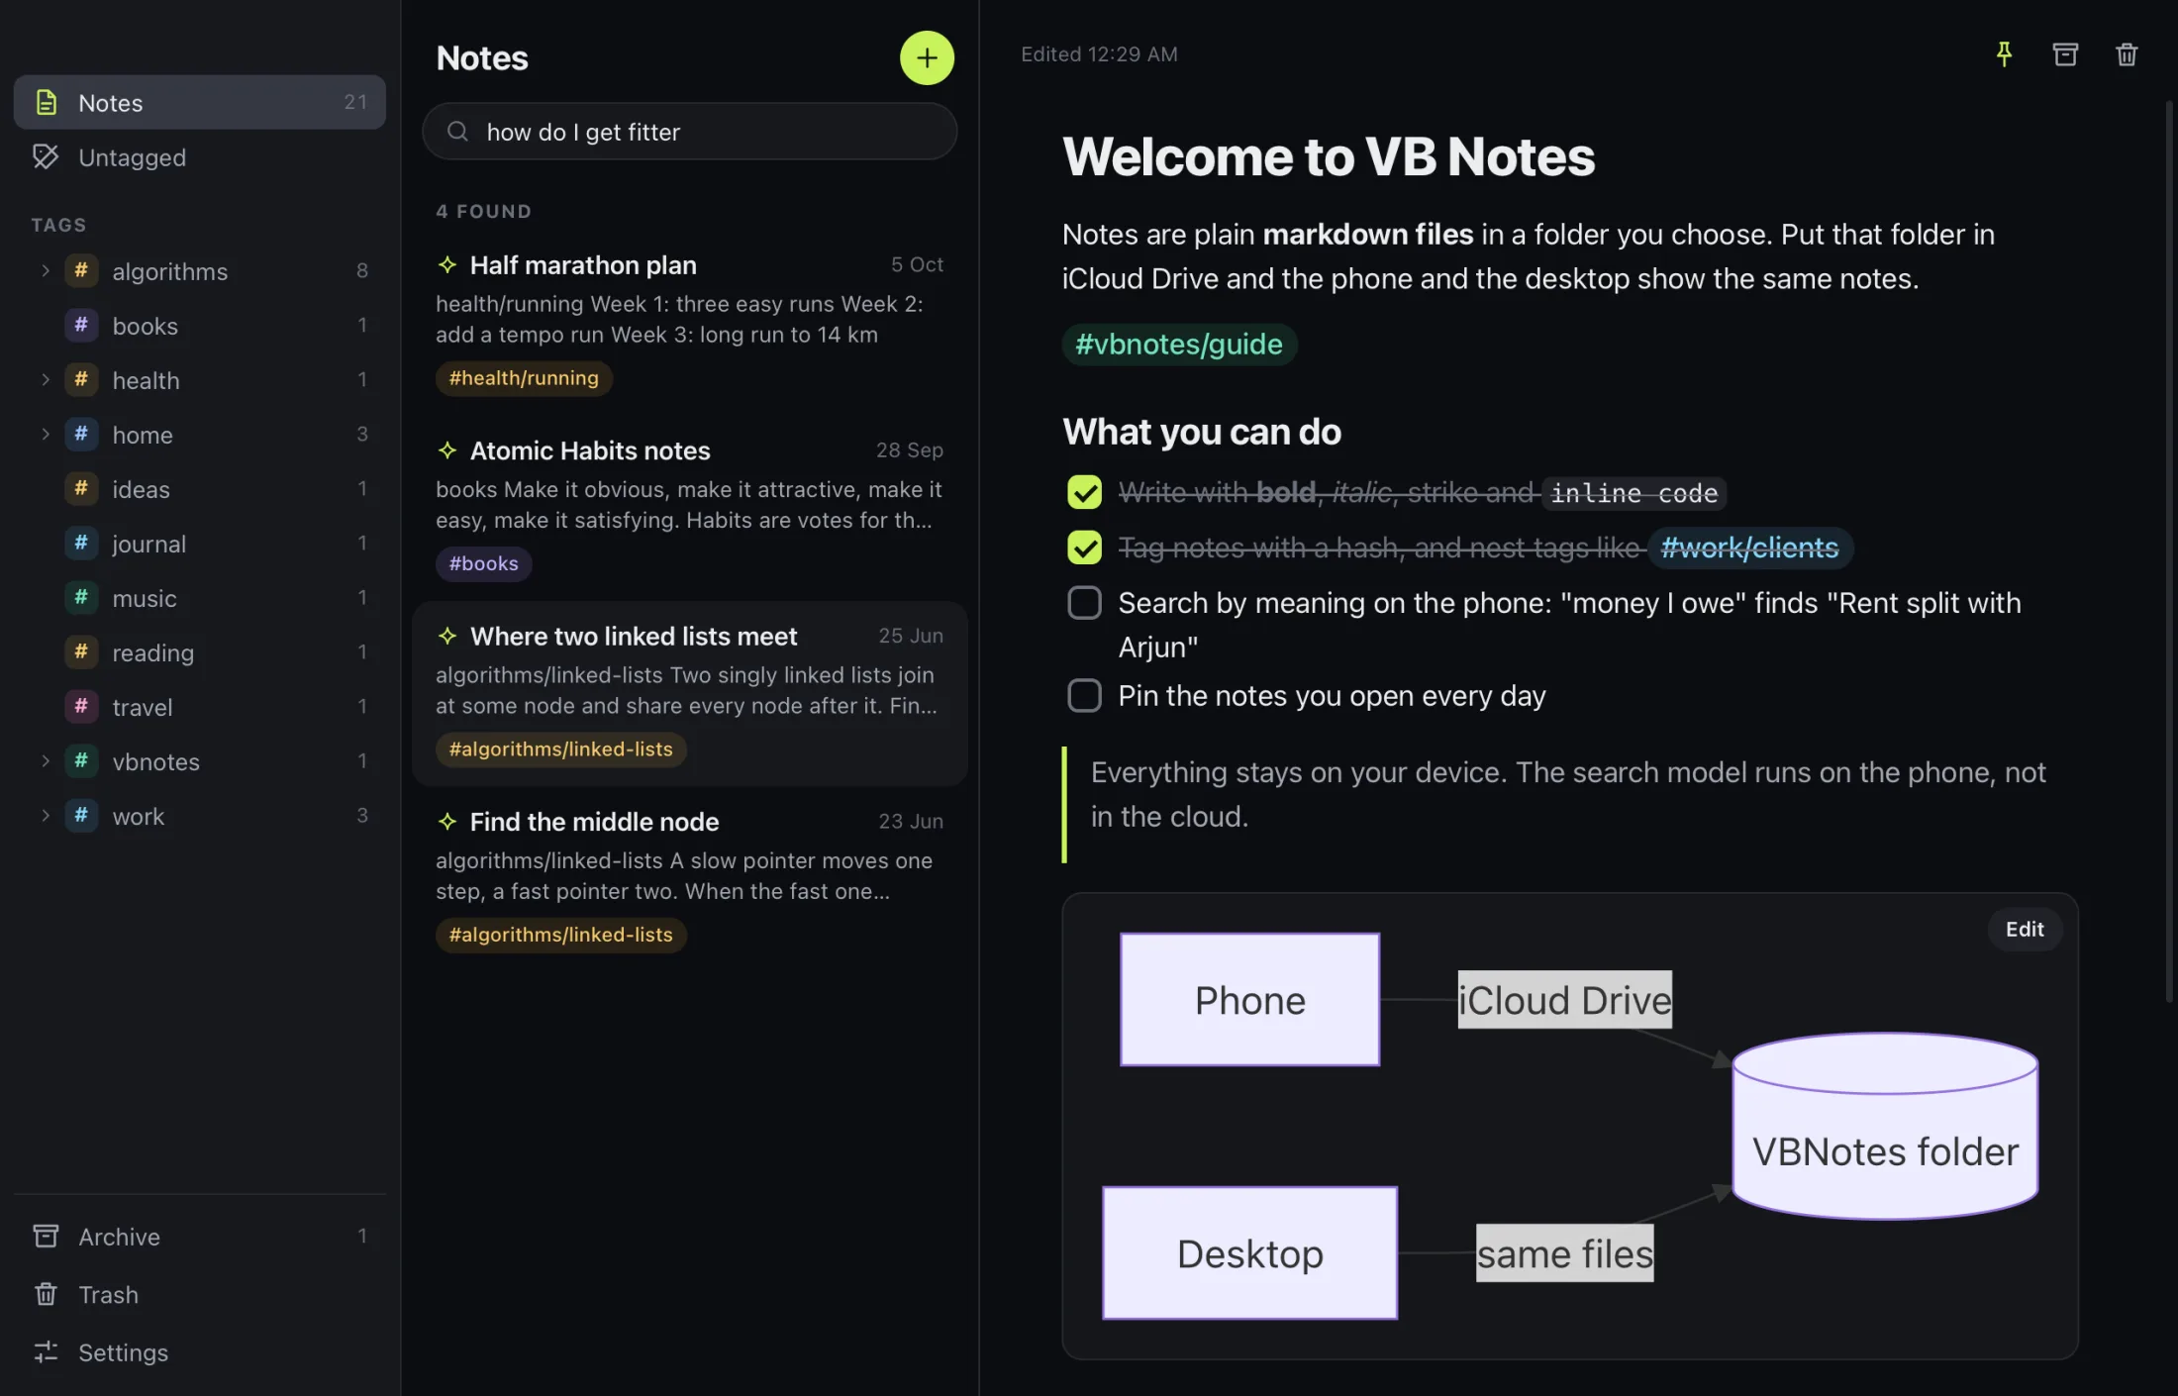Check the 'Search by meaning on the phone' box

pos(1084,602)
